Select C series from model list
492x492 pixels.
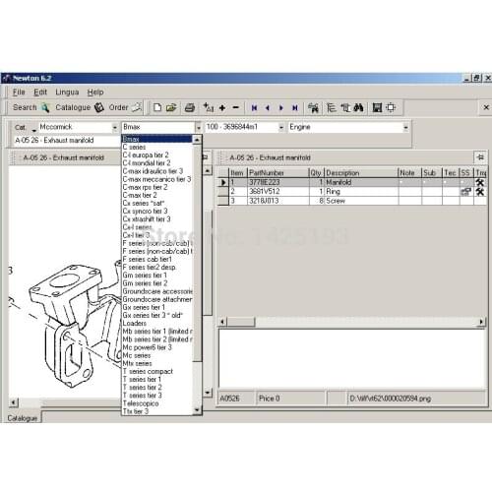156,147
